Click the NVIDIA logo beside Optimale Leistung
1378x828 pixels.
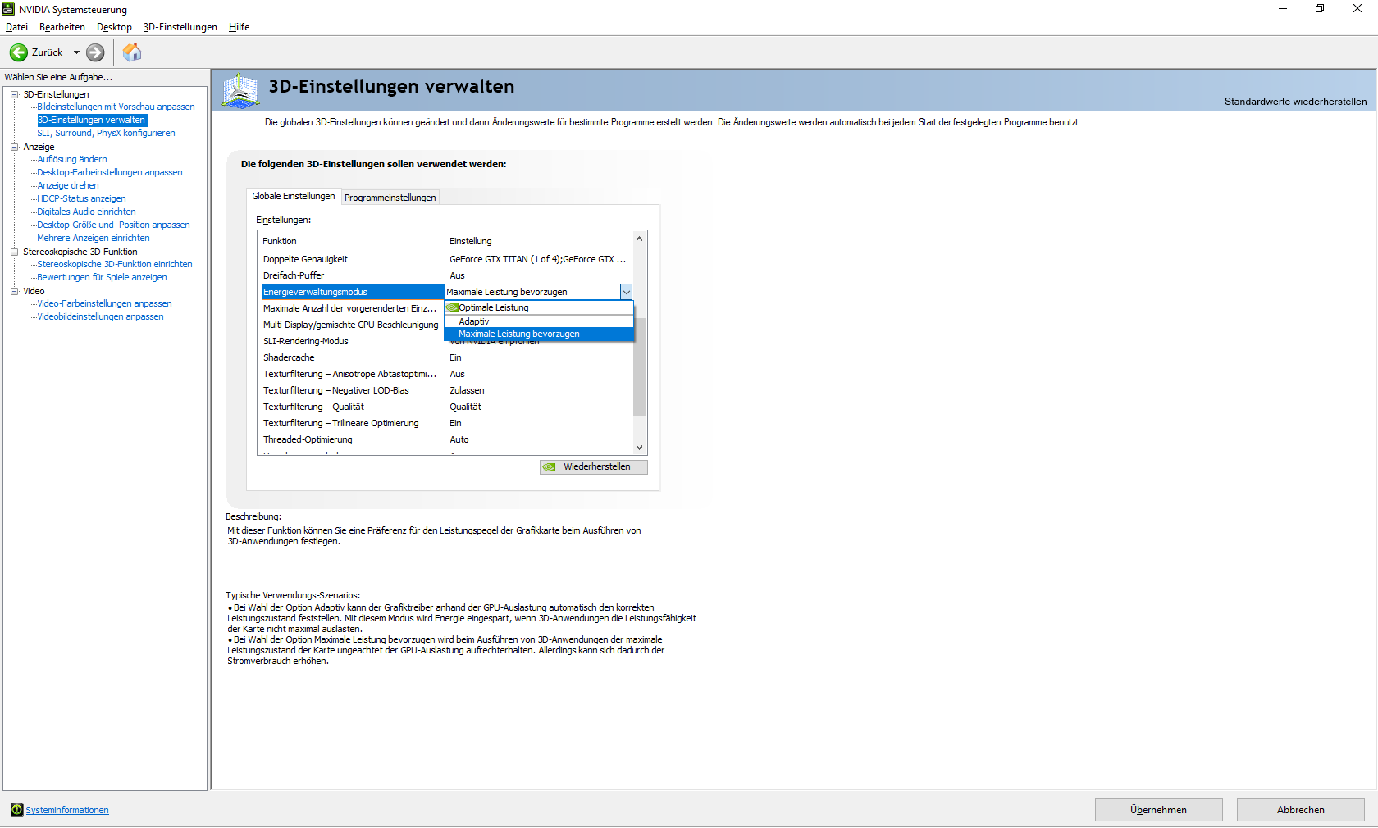(452, 307)
